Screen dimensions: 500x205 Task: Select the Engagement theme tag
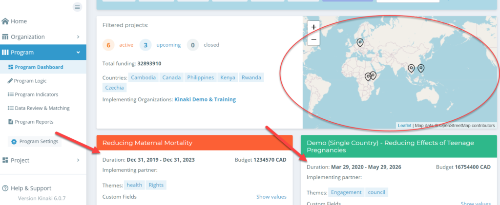(346, 192)
